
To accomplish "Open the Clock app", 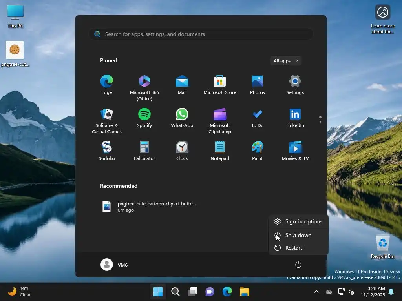I will click(x=182, y=151).
